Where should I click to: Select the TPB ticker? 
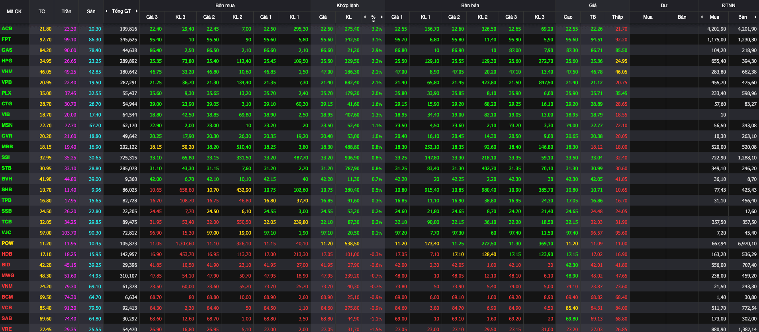6,200
